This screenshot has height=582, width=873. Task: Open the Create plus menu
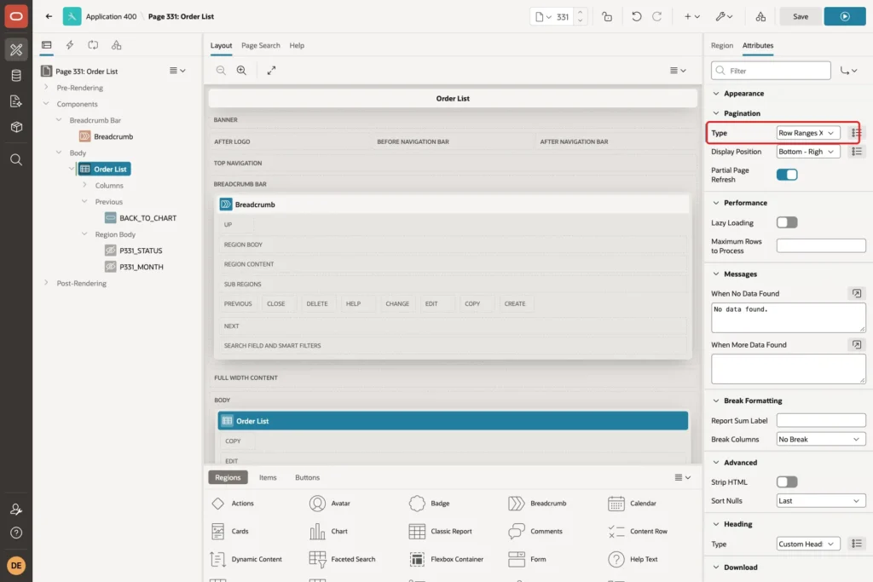(x=691, y=17)
